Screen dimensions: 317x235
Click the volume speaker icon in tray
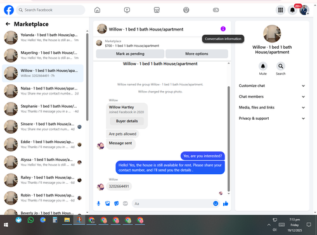275,230
